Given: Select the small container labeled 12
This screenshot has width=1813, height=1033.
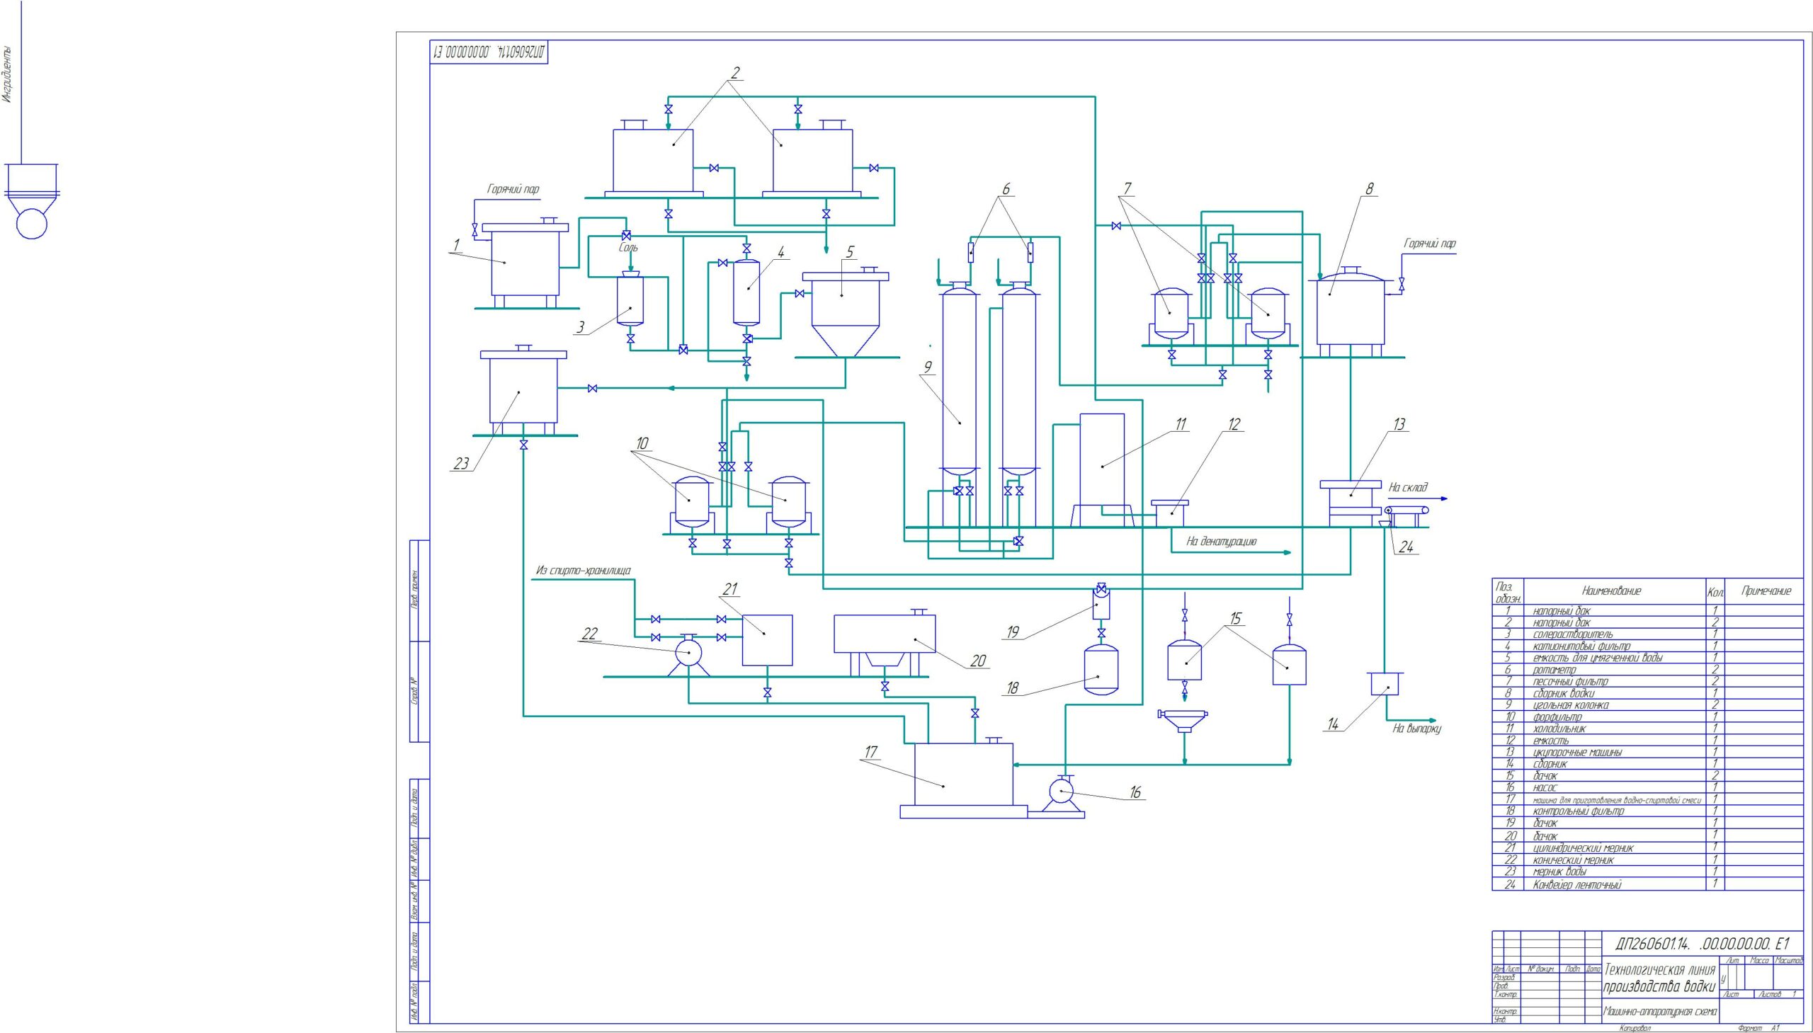Looking at the screenshot, I should point(1170,513).
